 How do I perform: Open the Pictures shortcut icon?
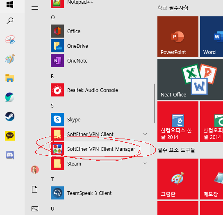pos(35,209)
